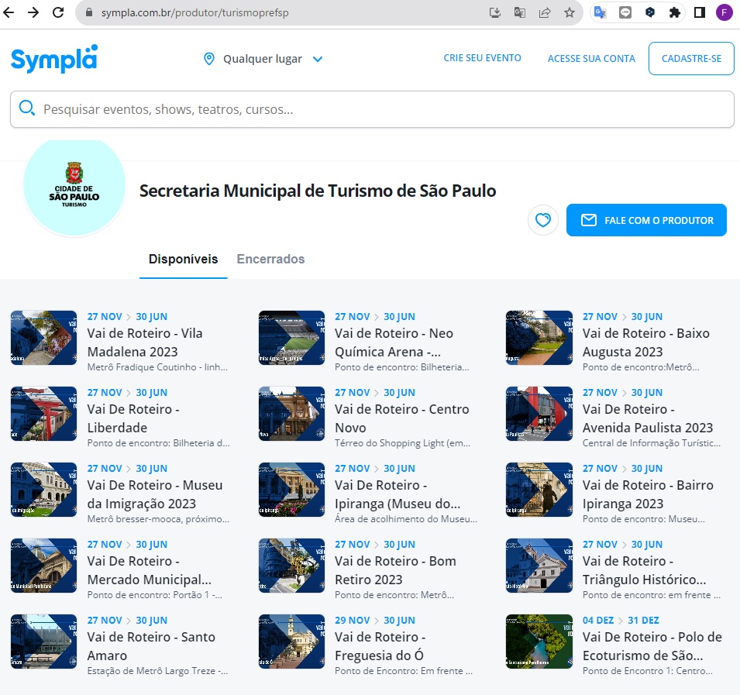The width and height of the screenshot is (740, 695).
Task: Click Secretaria Municipal de Turismo de São Paulo heading
Action: (318, 191)
